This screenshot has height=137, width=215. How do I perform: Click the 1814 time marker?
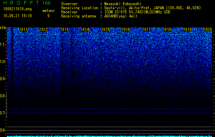85,29
